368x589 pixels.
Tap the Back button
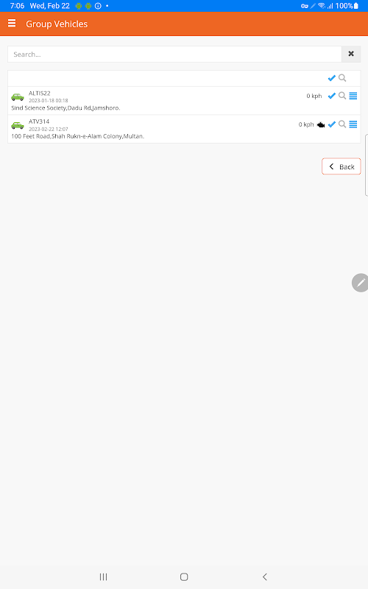point(342,166)
